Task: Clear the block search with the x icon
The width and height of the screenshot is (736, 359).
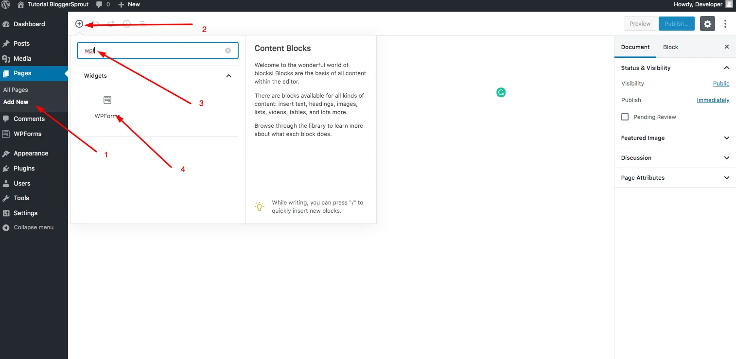Action: point(228,50)
